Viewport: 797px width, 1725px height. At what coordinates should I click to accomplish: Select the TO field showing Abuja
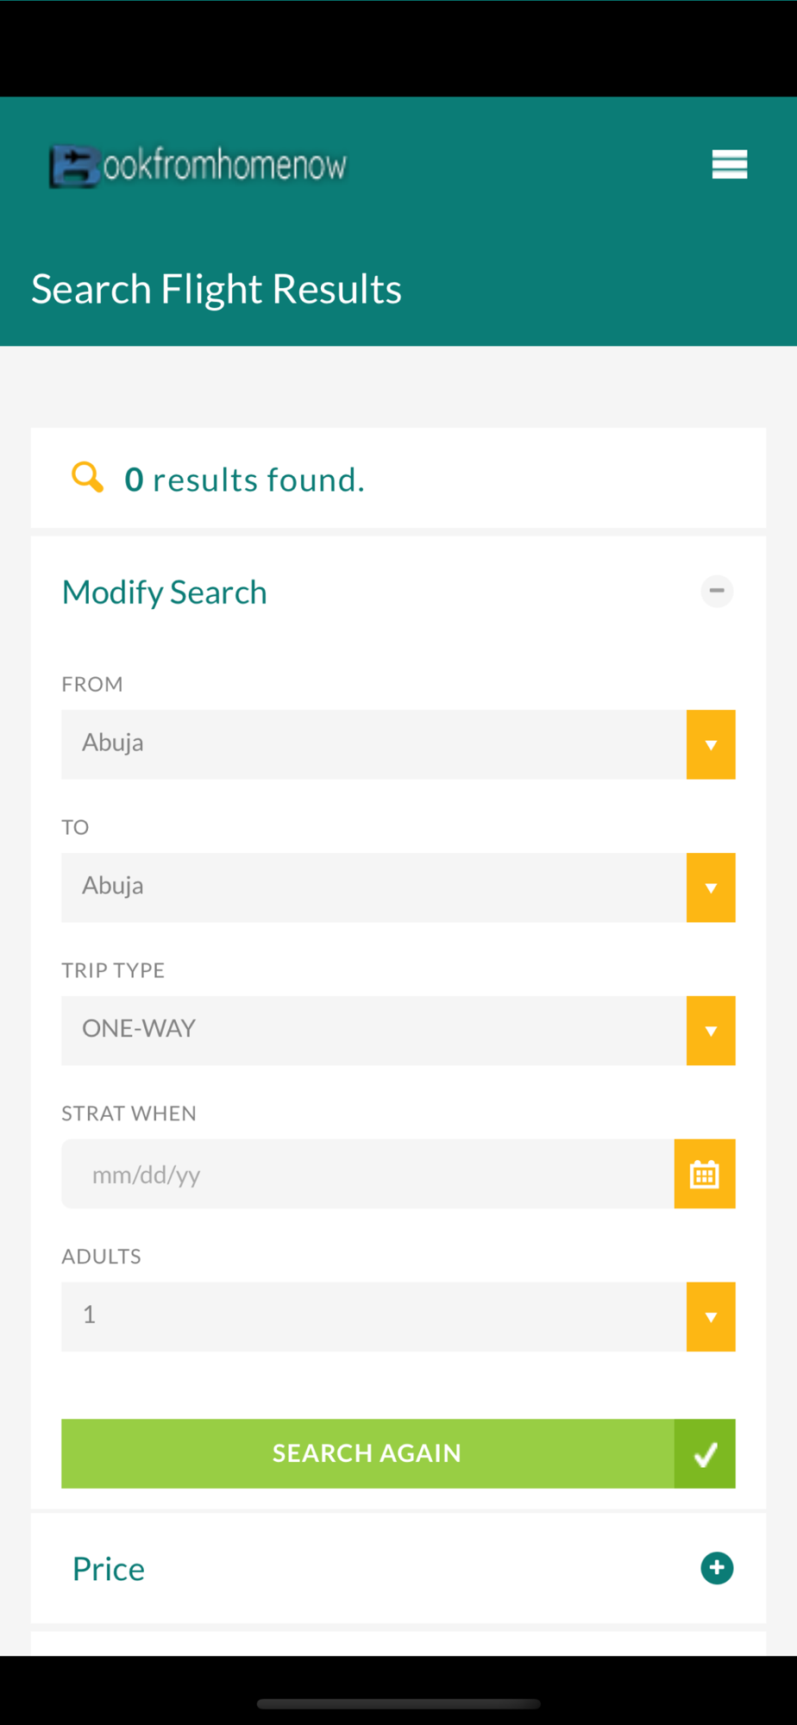click(x=373, y=888)
